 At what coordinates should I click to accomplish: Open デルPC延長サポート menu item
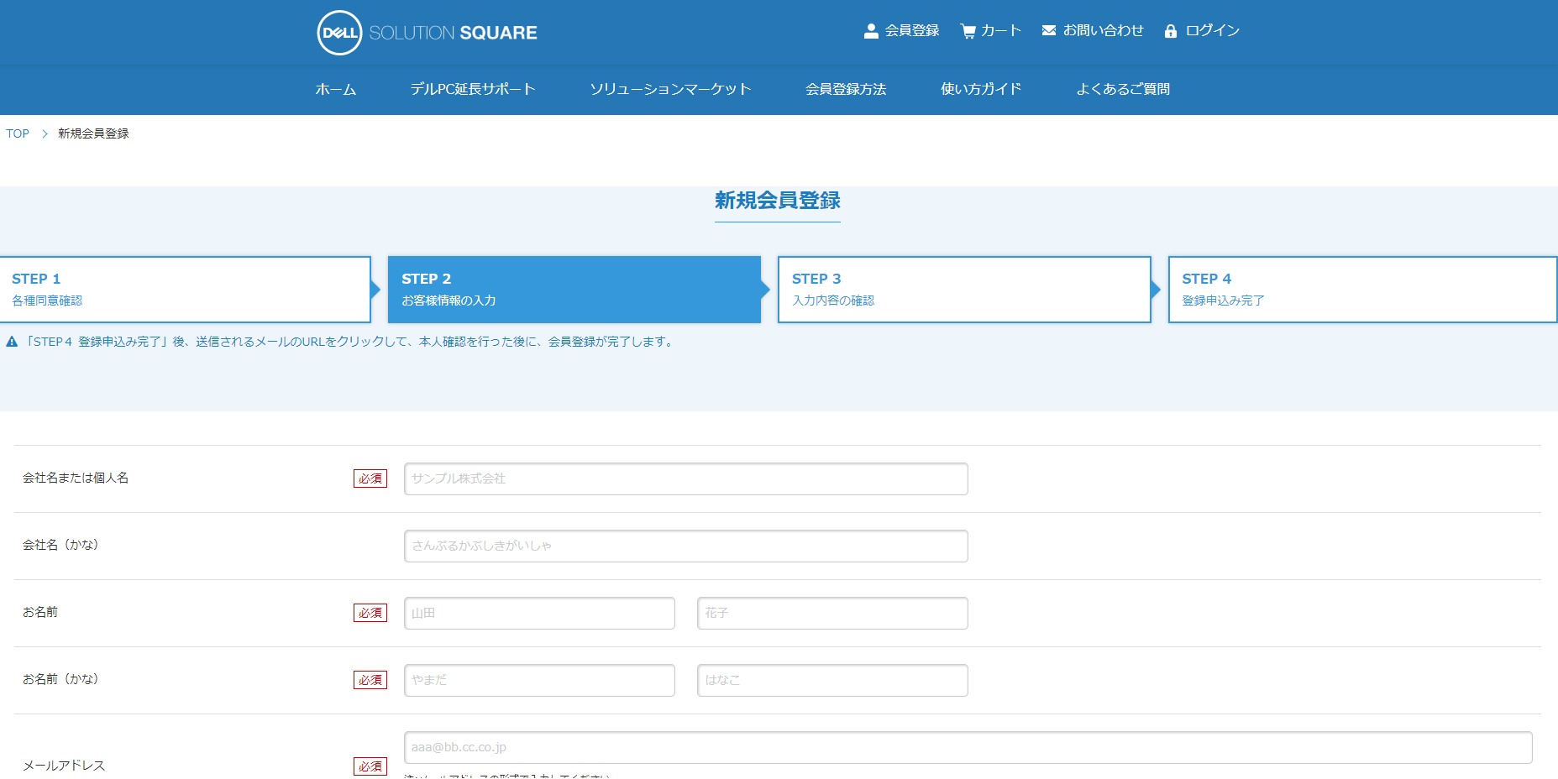click(x=473, y=89)
